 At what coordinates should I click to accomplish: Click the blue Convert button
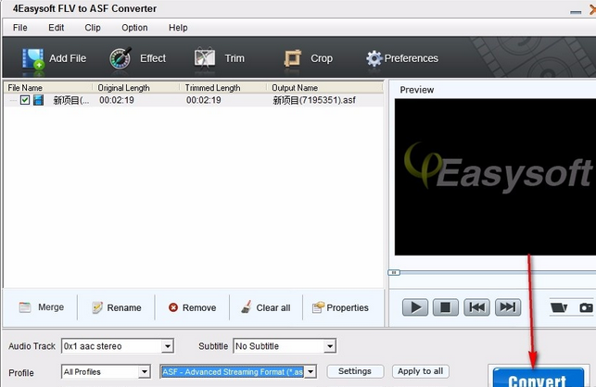point(539,377)
